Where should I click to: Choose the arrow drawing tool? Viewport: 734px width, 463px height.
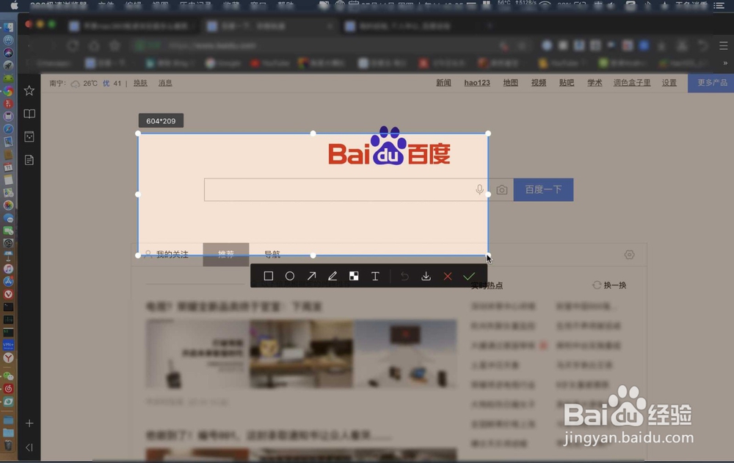tap(311, 277)
